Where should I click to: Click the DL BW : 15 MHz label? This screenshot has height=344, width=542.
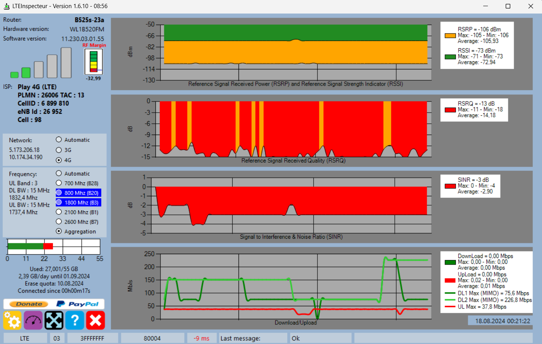pos(29,191)
